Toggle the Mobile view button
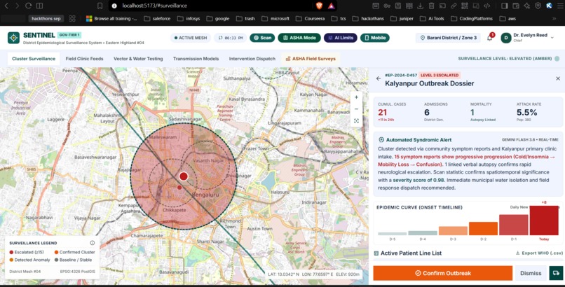This screenshot has width=565, height=287. (x=375, y=38)
